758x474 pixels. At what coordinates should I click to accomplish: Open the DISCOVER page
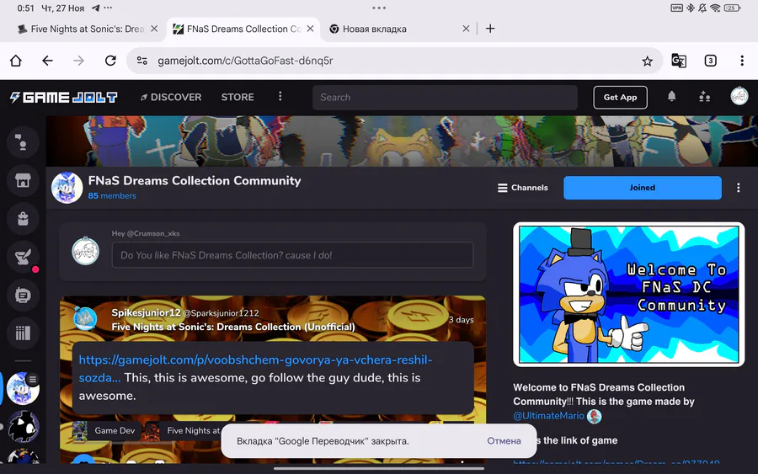171,97
